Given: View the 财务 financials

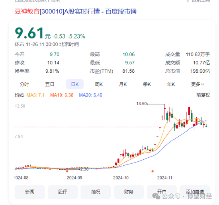Looking at the screenshot, I should 129,192.
